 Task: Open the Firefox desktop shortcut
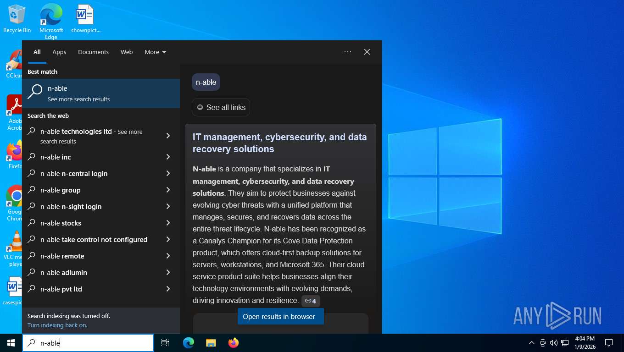click(15, 155)
